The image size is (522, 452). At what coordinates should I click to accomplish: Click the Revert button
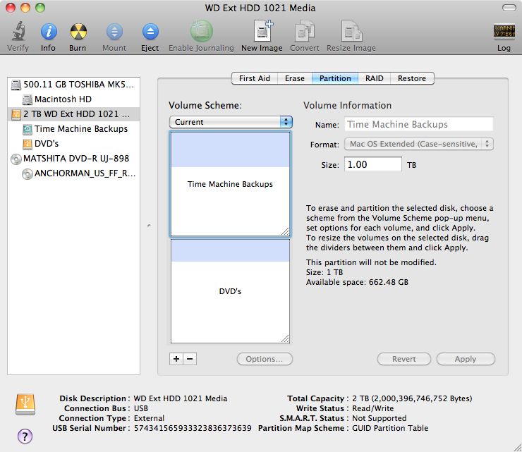coord(403,359)
